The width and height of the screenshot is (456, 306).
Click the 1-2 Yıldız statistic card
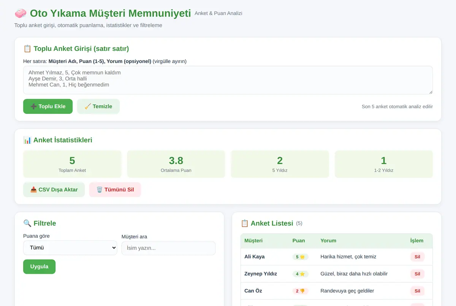coord(384,164)
